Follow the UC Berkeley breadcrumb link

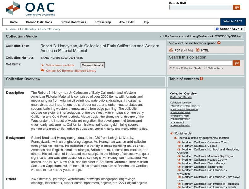point(28,29)
